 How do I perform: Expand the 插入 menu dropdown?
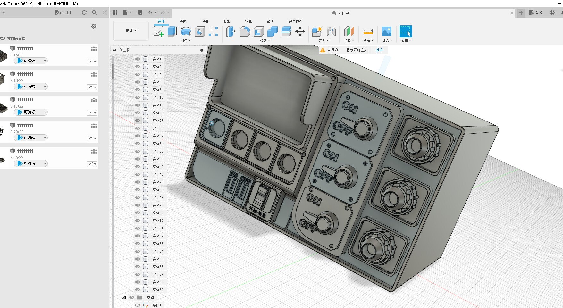[387, 41]
